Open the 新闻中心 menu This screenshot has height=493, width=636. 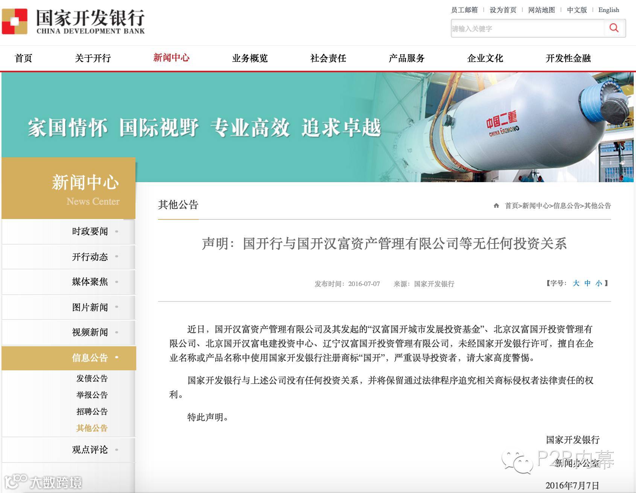[x=171, y=58]
